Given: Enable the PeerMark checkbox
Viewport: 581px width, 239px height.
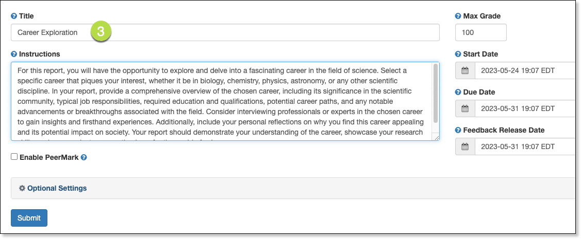Looking at the screenshot, I should click(x=14, y=157).
